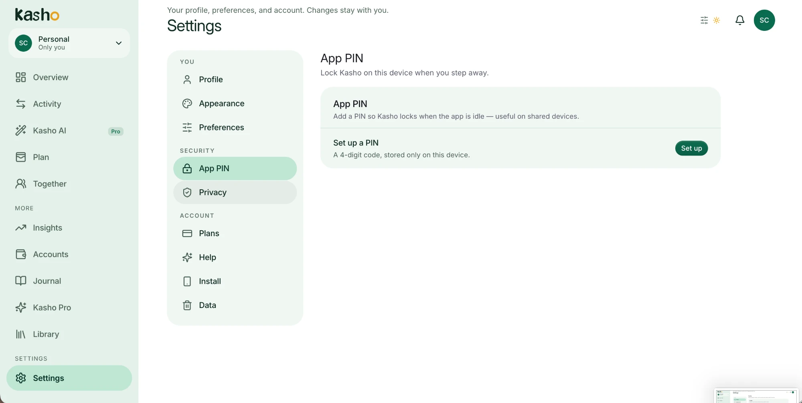Click the SC avatar in workspace switcher
The height and width of the screenshot is (403, 802).
(x=23, y=43)
